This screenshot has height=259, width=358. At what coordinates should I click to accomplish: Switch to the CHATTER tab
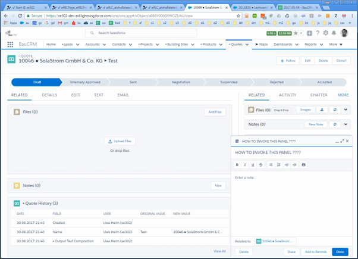point(319,95)
